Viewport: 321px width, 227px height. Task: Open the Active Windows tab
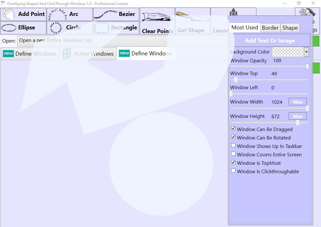[x=88, y=54]
